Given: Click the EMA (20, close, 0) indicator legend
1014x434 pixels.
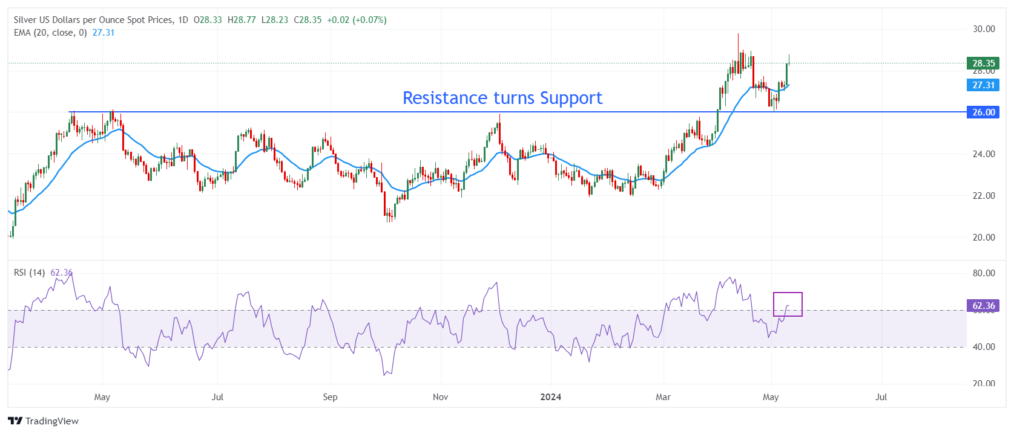Looking at the screenshot, I should click(50, 33).
